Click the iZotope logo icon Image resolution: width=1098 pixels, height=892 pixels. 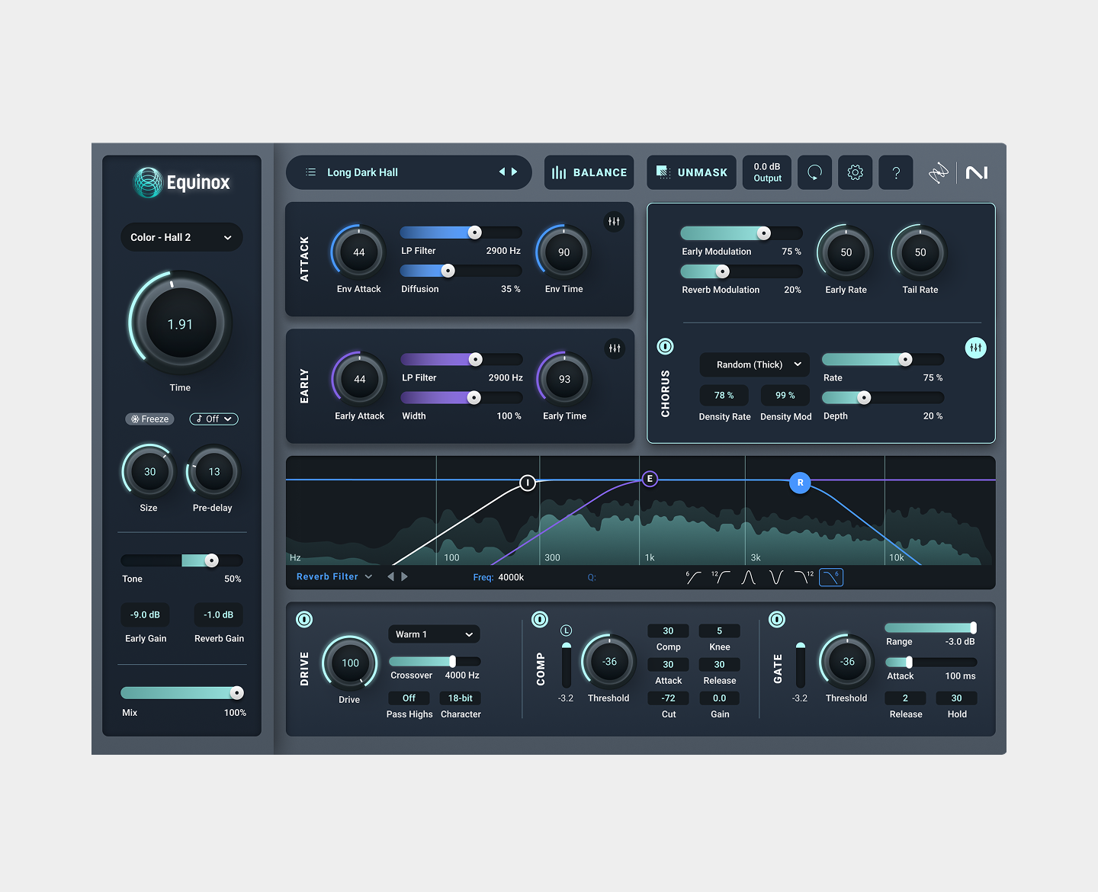tap(939, 173)
